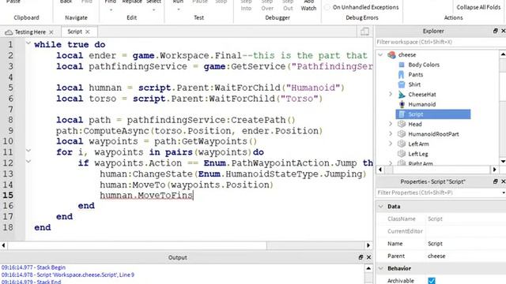Toggle On Unhandled Exceptions radio button
506x284 pixels.
coord(327,7)
